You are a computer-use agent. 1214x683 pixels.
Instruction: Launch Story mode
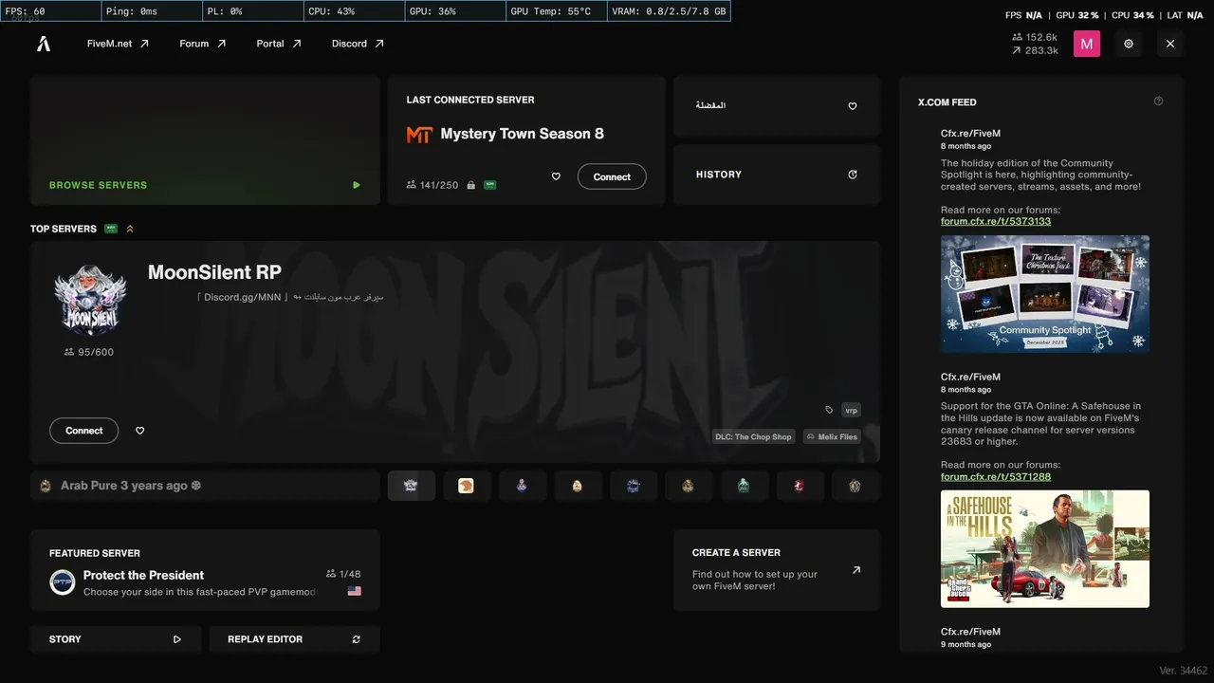click(x=116, y=639)
